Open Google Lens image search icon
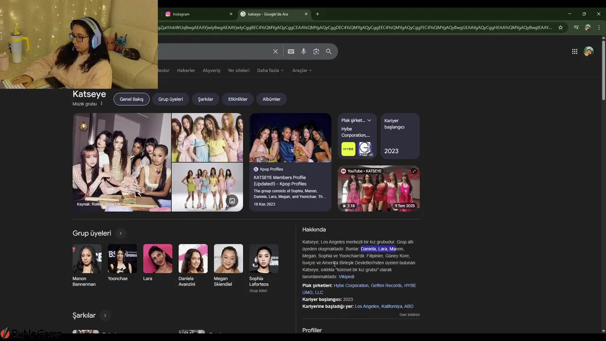Image resolution: width=606 pixels, height=341 pixels. click(316, 52)
